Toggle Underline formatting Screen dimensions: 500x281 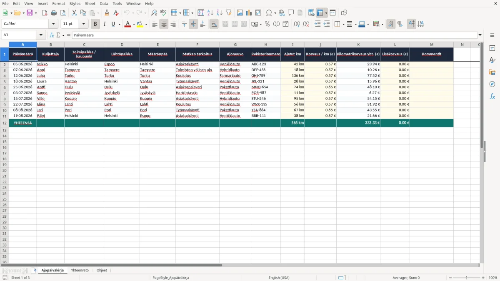pos(113,24)
